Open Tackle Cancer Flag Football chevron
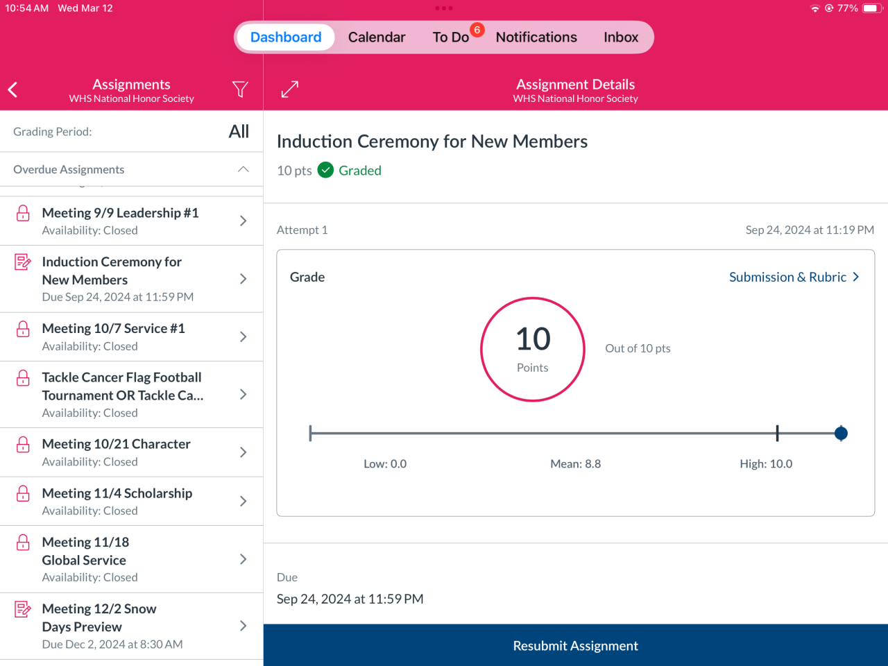This screenshot has width=888, height=666. pos(243,394)
